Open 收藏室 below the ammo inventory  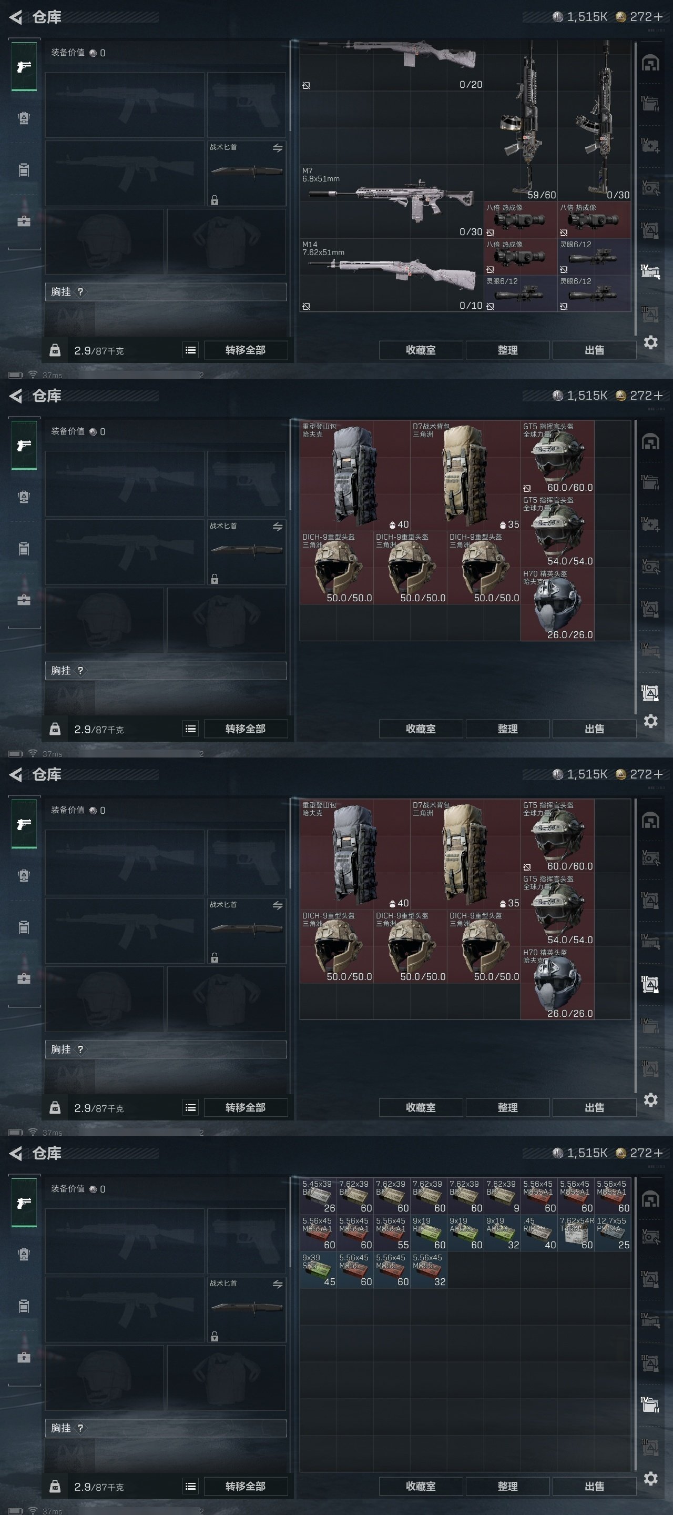point(421,1486)
